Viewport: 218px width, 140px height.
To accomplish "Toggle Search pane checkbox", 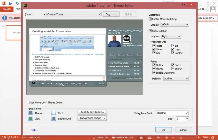I will click(x=173, y=68).
